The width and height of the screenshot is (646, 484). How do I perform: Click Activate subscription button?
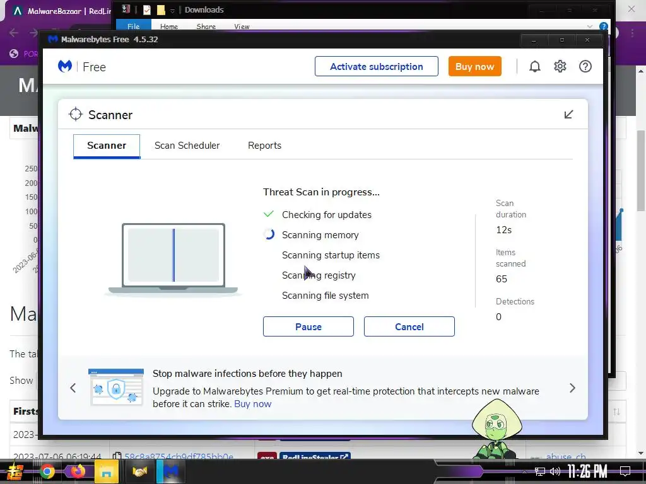click(x=377, y=66)
